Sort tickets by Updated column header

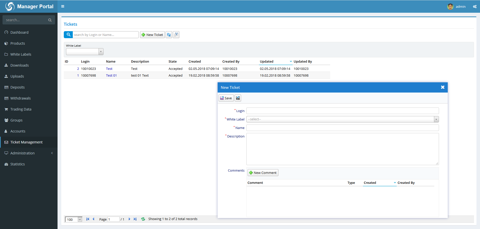[267, 61]
